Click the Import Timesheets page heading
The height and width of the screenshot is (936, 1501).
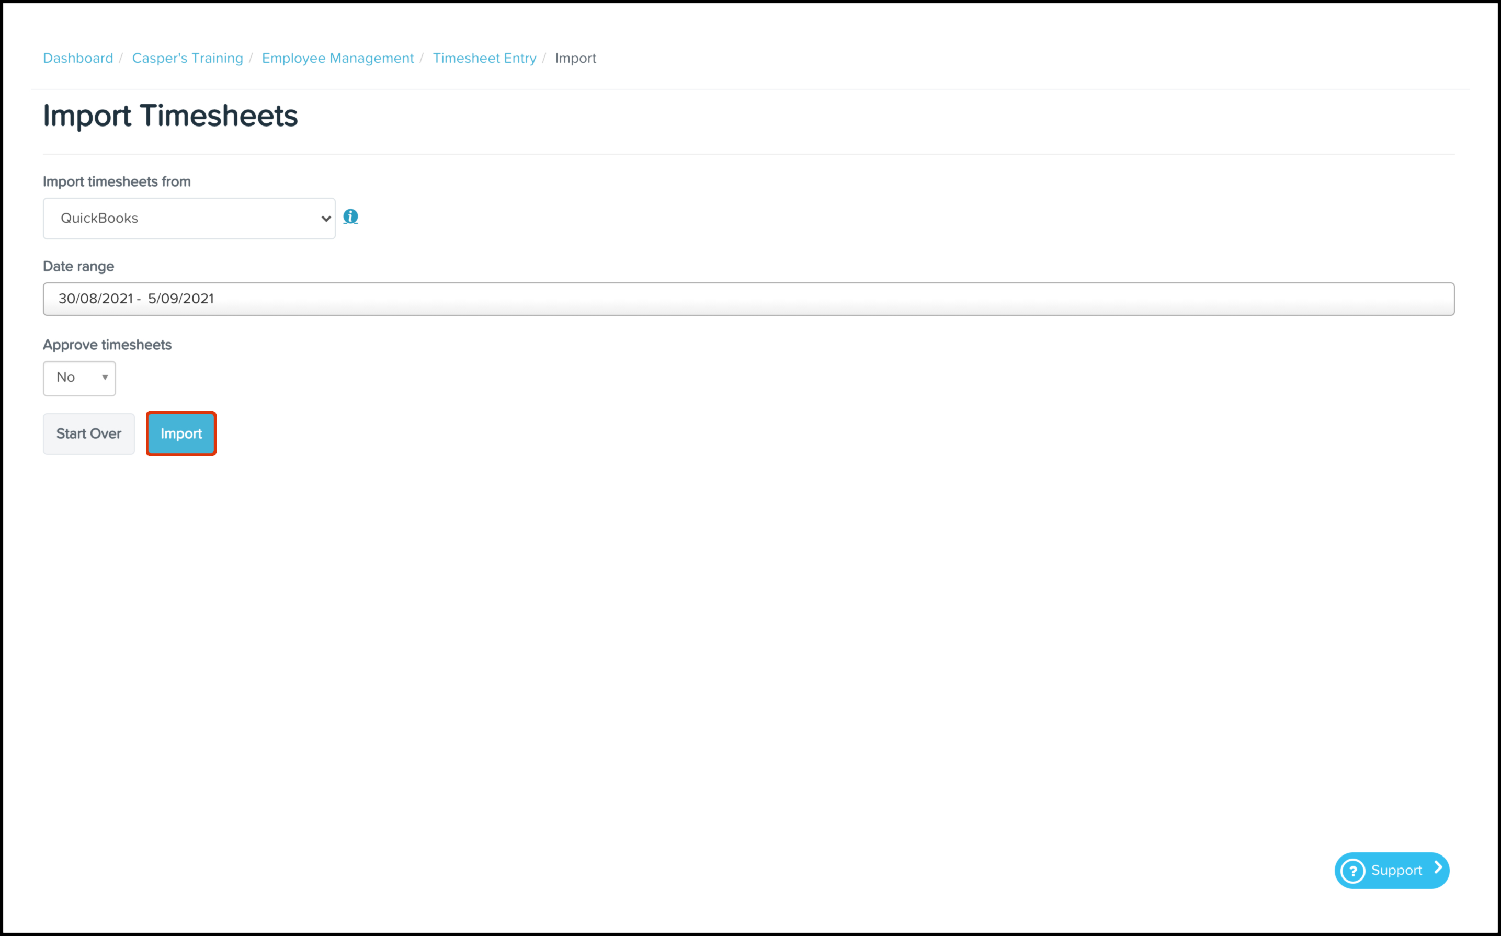170,116
